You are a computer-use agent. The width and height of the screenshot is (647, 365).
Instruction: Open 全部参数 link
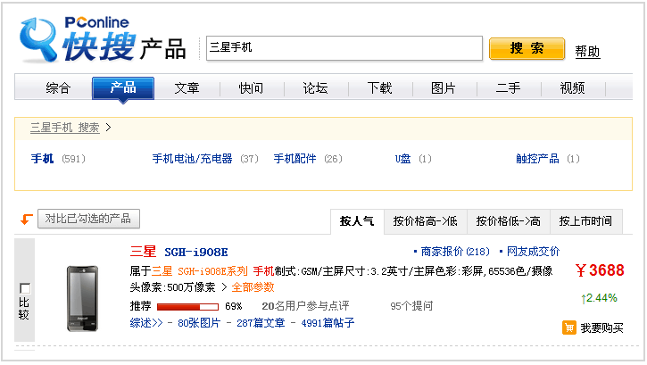click(x=253, y=287)
